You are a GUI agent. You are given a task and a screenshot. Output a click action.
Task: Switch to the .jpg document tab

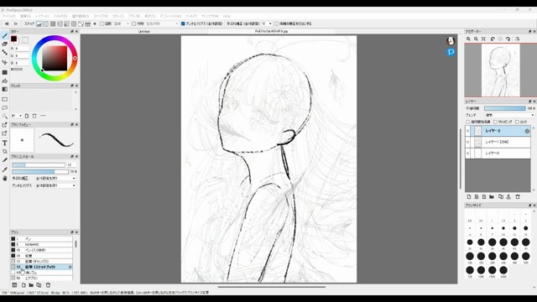tap(271, 31)
